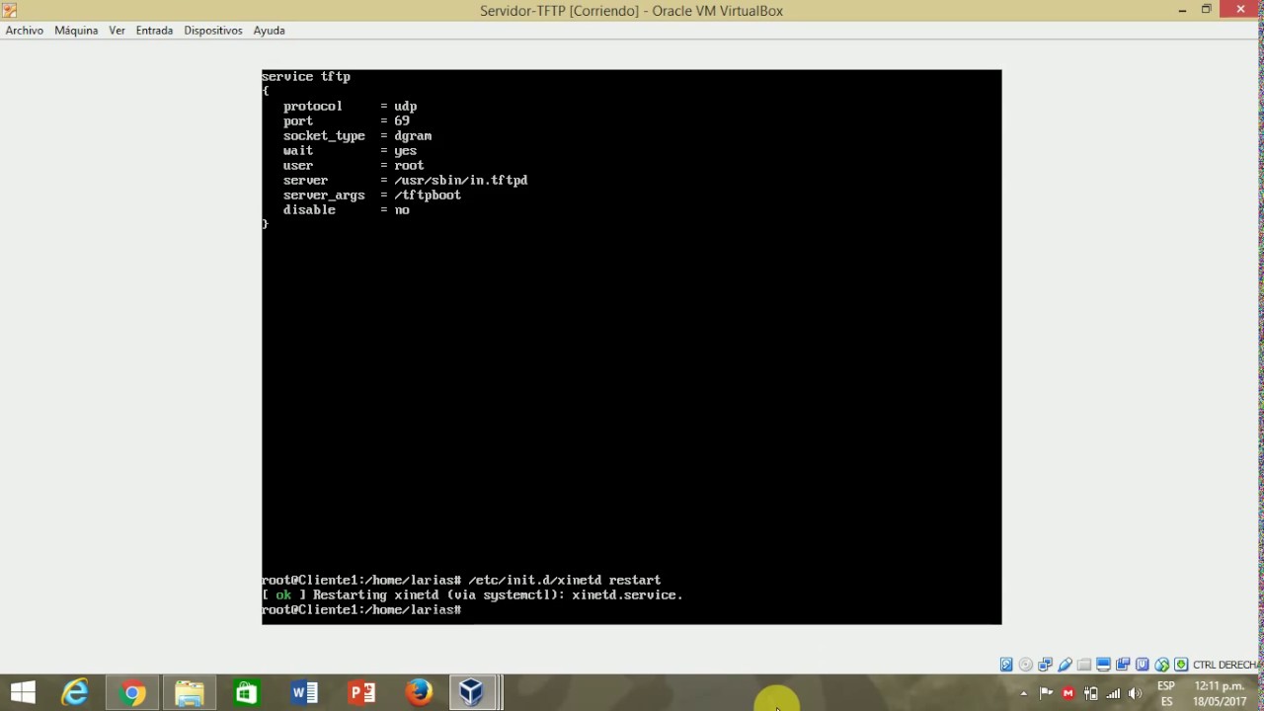
Task: Click the mouse integration status icon
Action: coord(1161,665)
